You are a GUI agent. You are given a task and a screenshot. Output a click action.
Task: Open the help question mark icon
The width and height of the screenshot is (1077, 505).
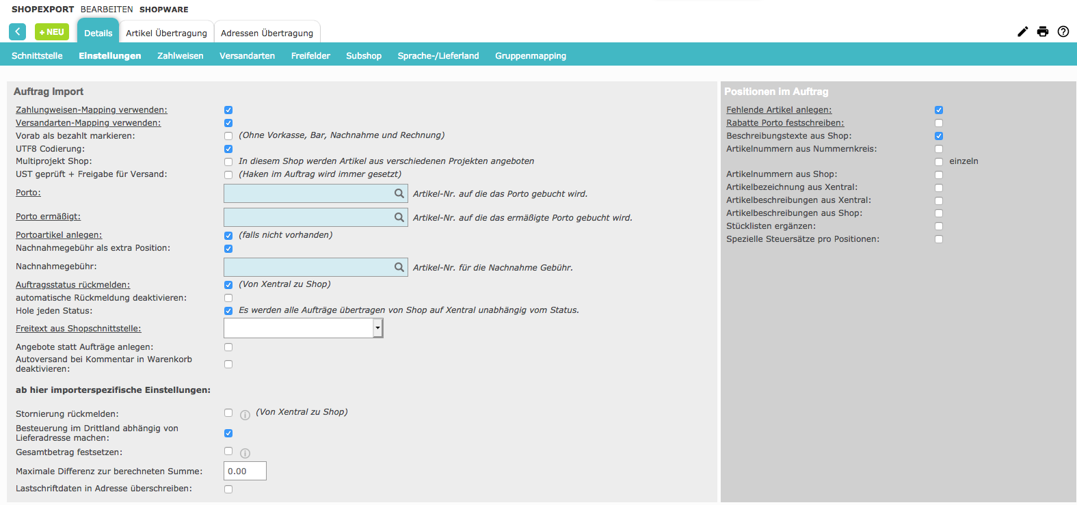(1063, 31)
